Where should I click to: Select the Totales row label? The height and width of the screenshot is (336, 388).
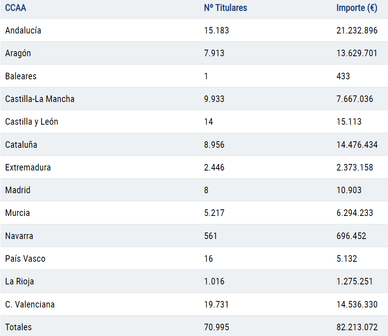pyautogui.click(x=18, y=327)
